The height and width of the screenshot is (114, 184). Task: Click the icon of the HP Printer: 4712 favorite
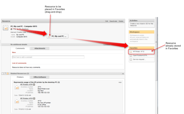pos(131,51)
